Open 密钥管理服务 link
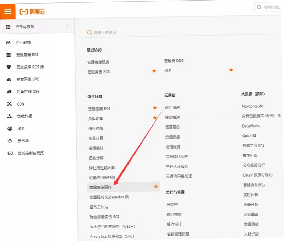The image size is (284, 242). 178,234
